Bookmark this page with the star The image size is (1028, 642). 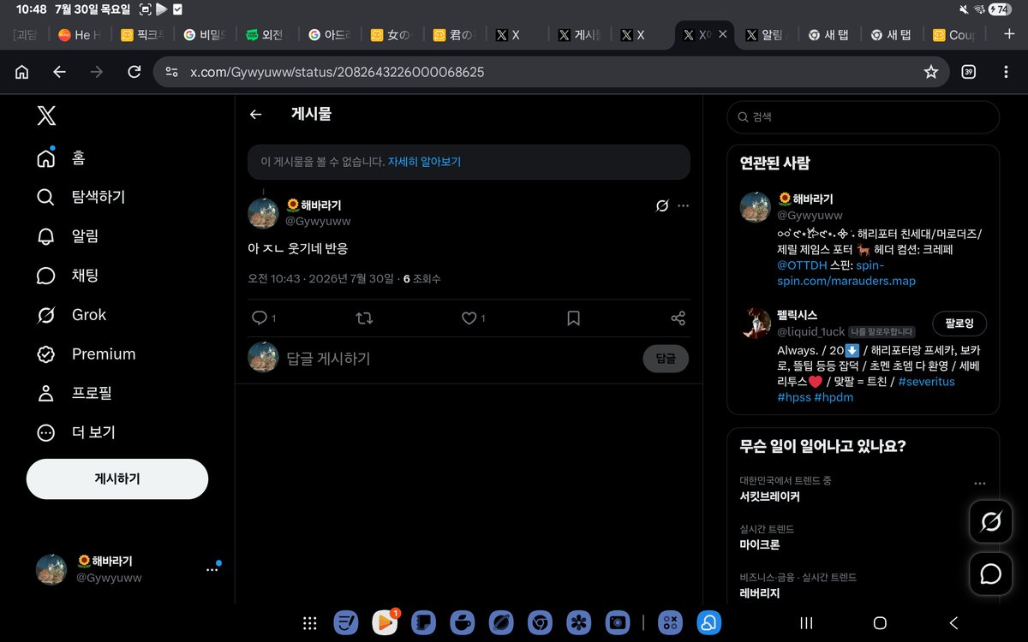coord(931,72)
